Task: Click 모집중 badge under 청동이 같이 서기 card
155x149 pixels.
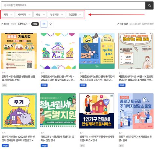Action: point(83,85)
